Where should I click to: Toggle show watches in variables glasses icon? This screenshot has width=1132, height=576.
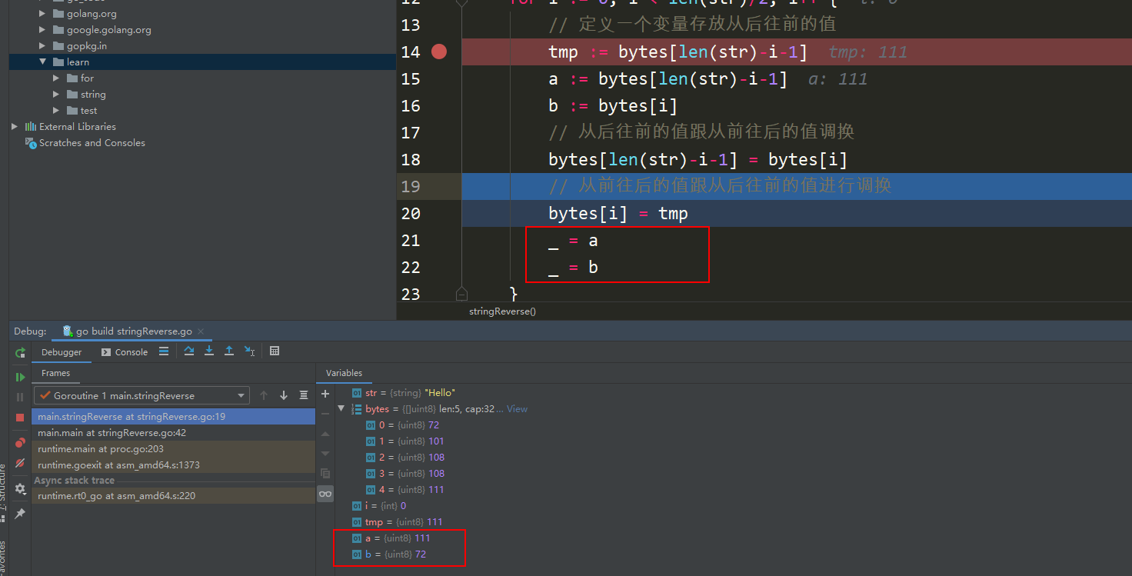tap(325, 494)
